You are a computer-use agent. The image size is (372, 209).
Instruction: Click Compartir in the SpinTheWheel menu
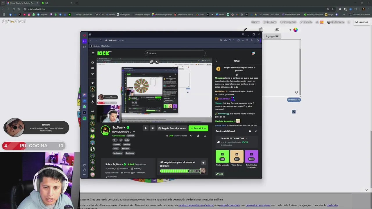(288, 22)
